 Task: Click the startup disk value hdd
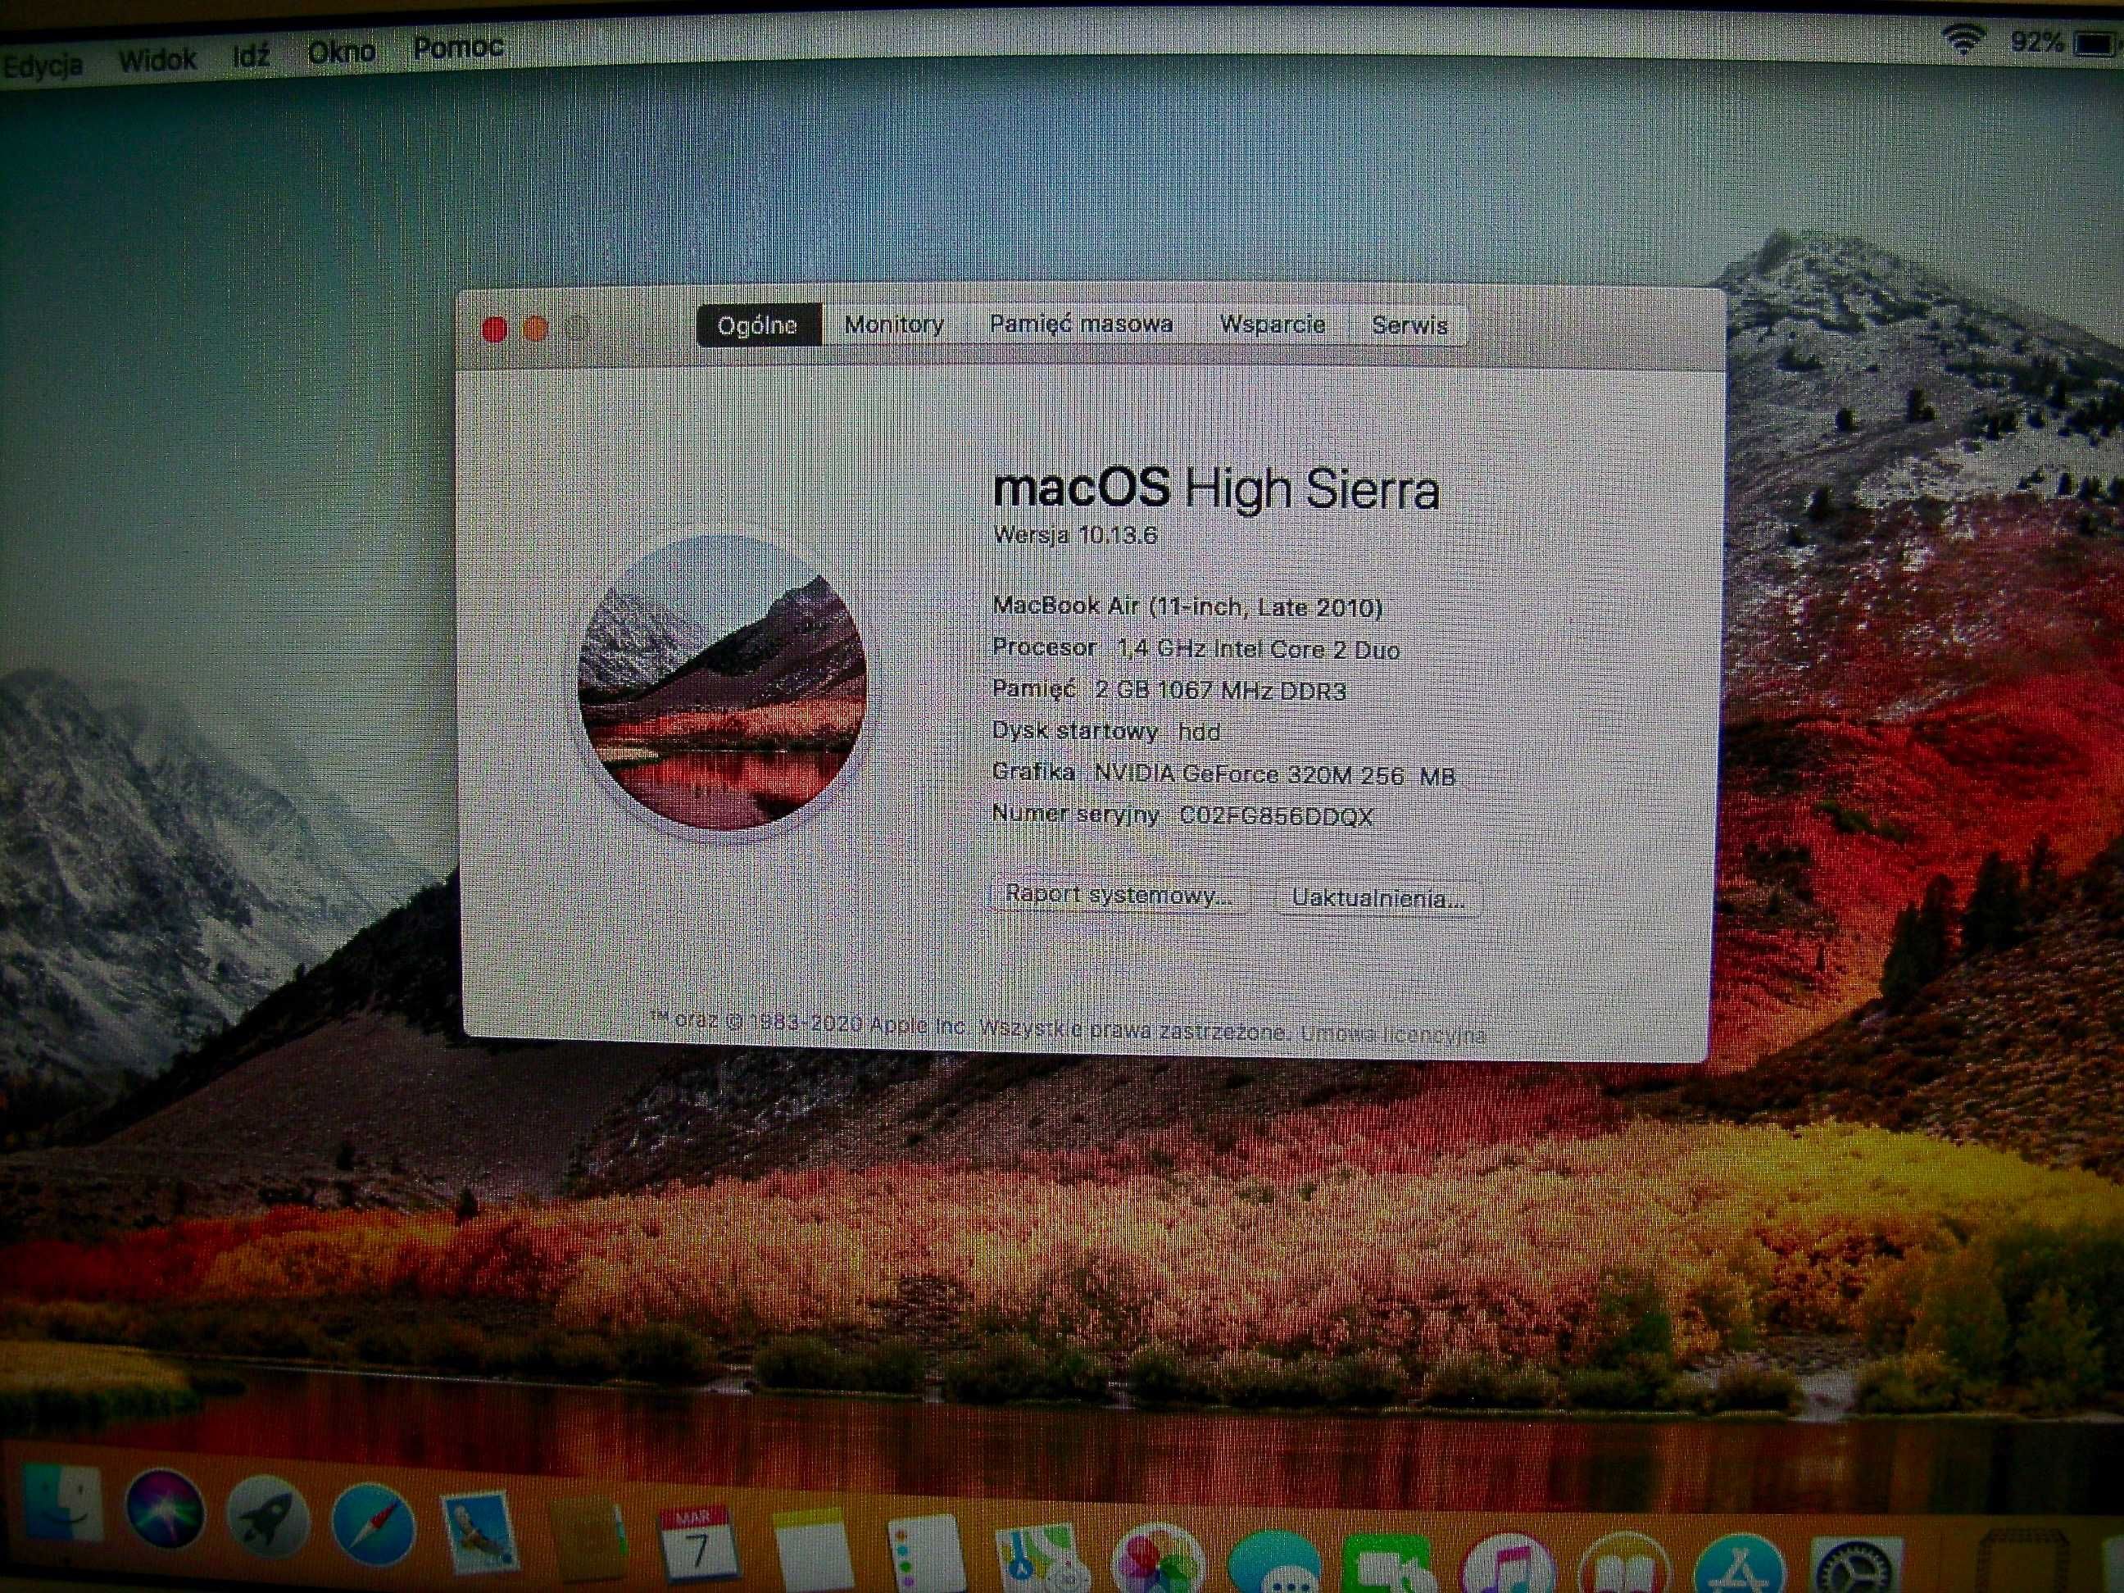tap(1200, 732)
